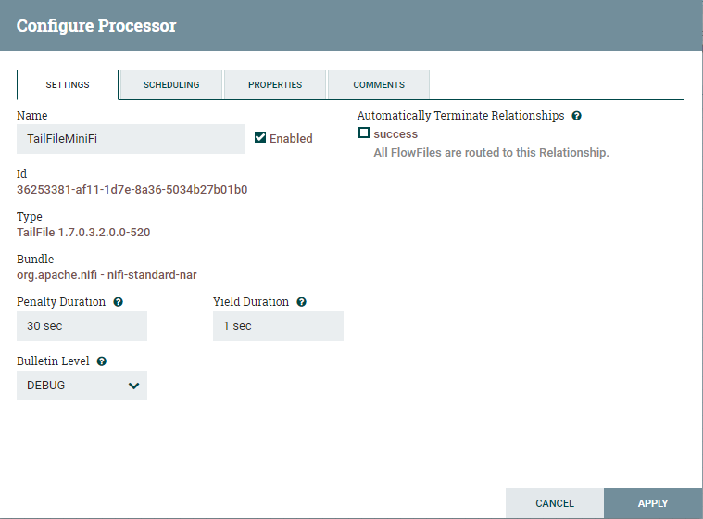Go to the Comments tab
This screenshot has width=703, height=519.
coord(379,84)
